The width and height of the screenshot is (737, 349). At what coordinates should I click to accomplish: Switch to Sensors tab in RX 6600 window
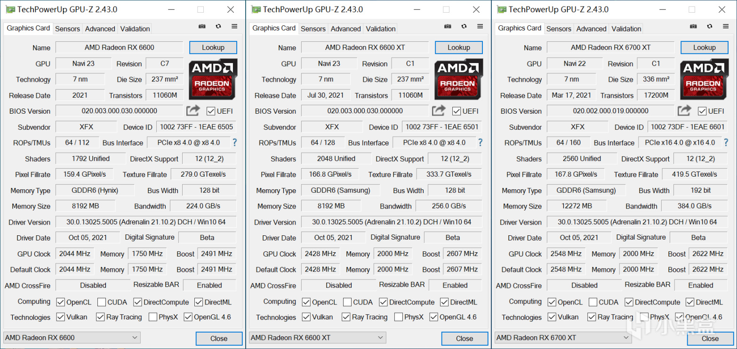(67, 29)
